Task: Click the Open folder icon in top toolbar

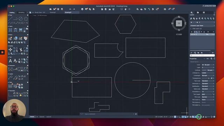Action: 55,9
